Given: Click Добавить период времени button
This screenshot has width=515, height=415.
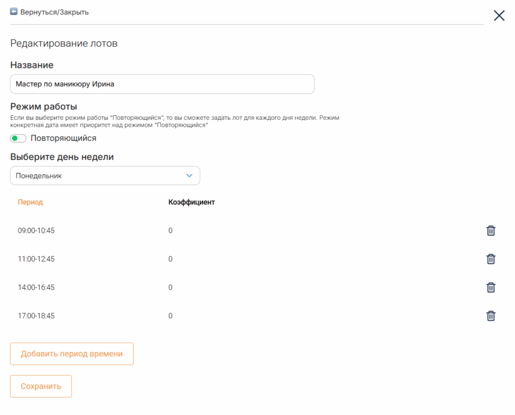Looking at the screenshot, I should pyautogui.click(x=72, y=354).
